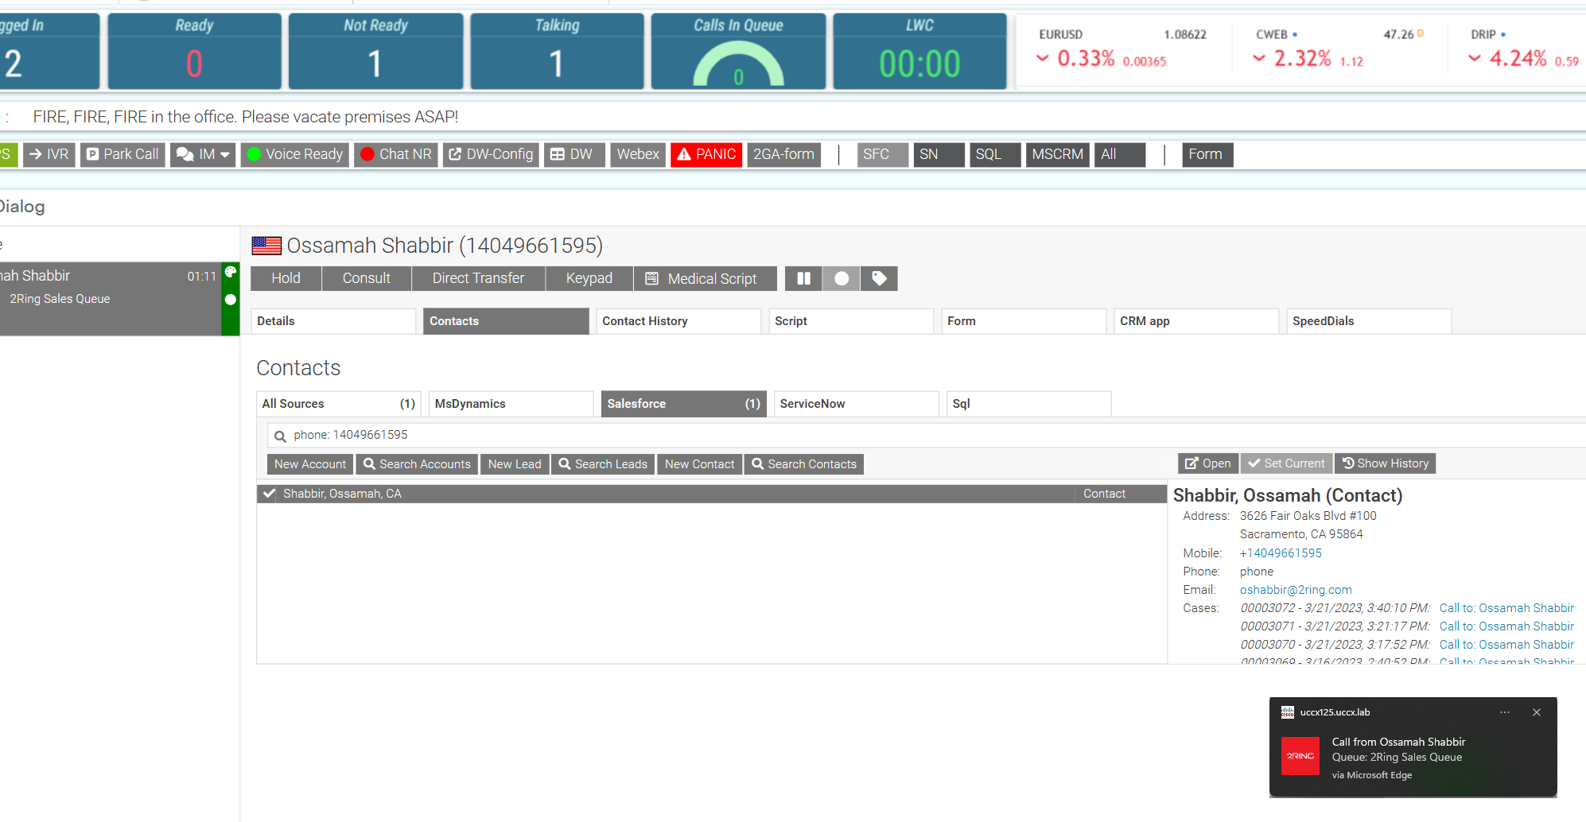Open DW-Config external link button
The height and width of the screenshot is (822, 1586).
tap(491, 154)
